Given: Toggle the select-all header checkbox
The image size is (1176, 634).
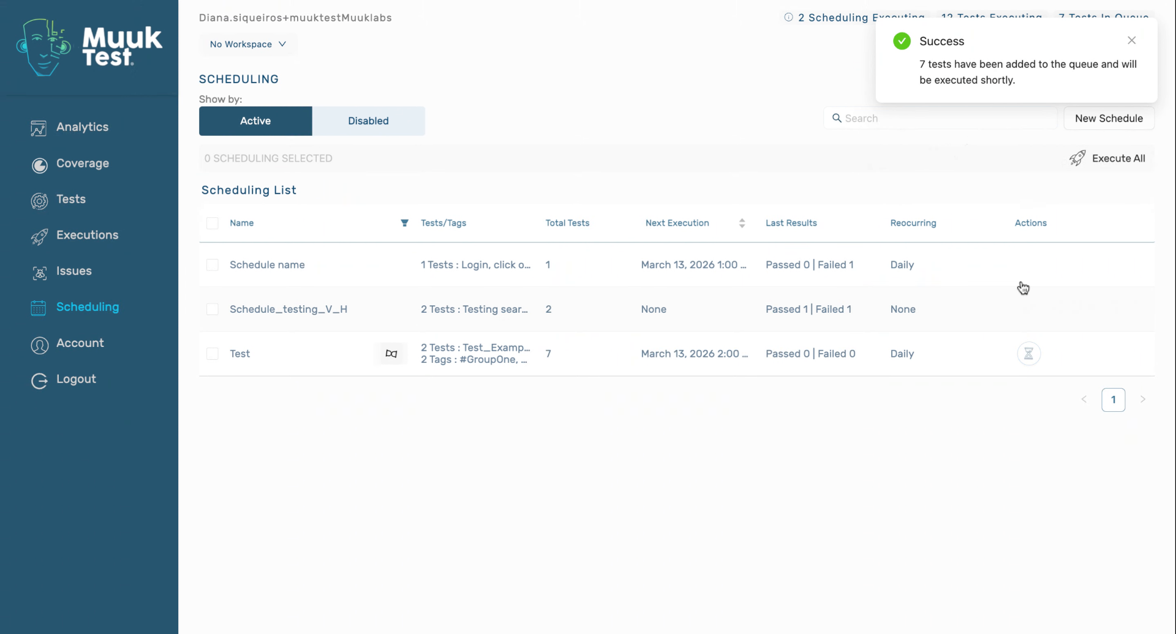Looking at the screenshot, I should pyautogui.click(x=213, y=223).
